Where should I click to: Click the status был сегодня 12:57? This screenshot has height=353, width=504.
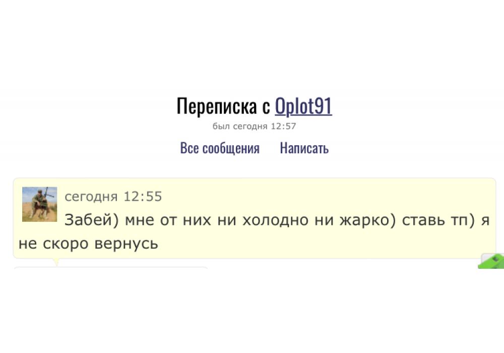(x=254, y=126)
